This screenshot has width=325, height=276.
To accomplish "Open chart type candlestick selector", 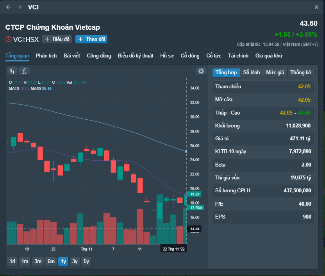I will [x=12, y=72].
